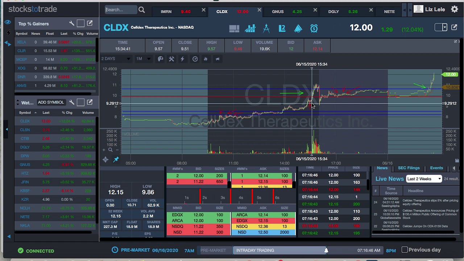This screenshot has height=261, width=464.
Task: Open the Last 2 Weeks dropdown
Action: pos(424,179)
